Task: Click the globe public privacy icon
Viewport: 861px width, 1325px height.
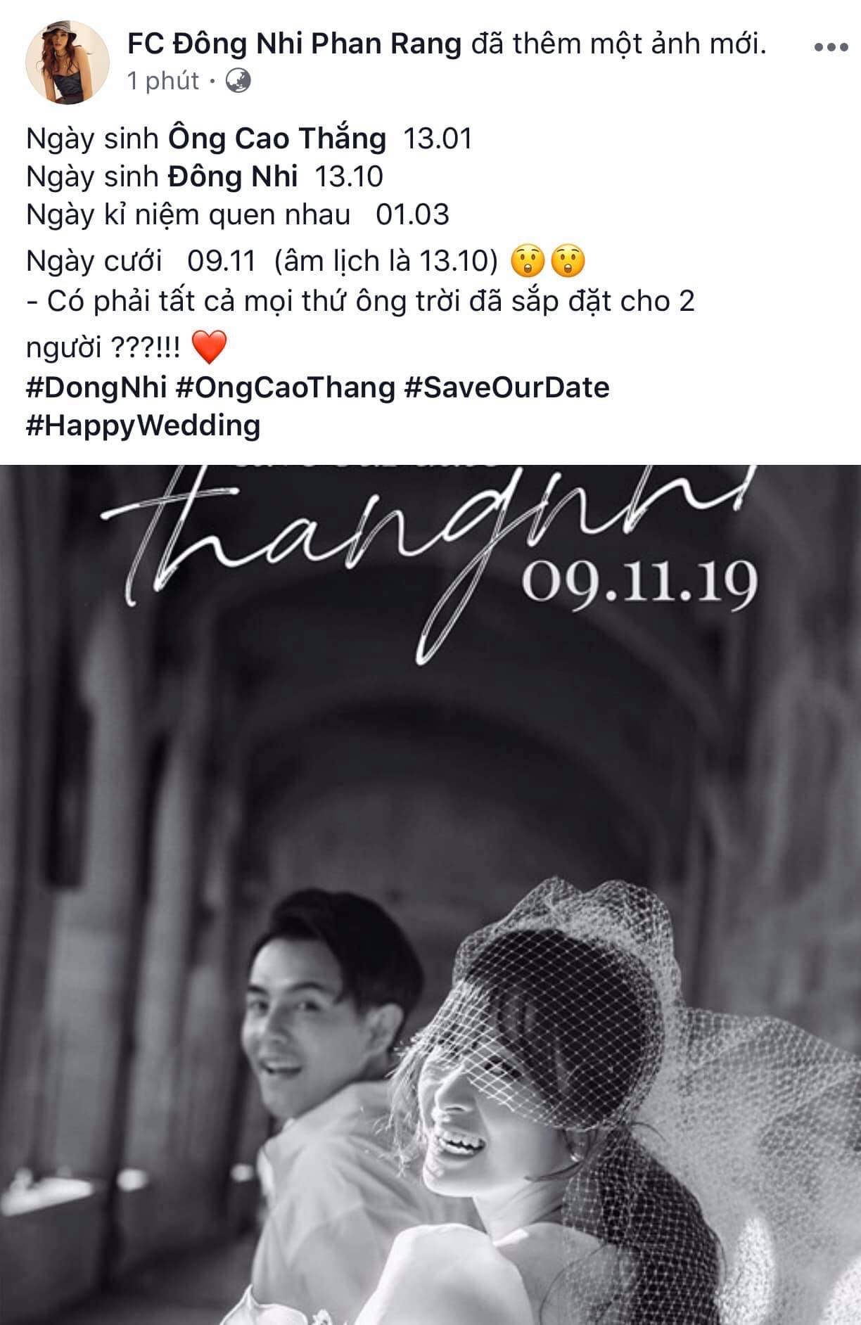Action: 238,82
